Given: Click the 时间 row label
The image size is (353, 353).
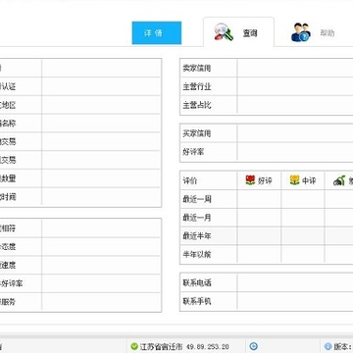Looking at the screenshot, I should (8, 197).
